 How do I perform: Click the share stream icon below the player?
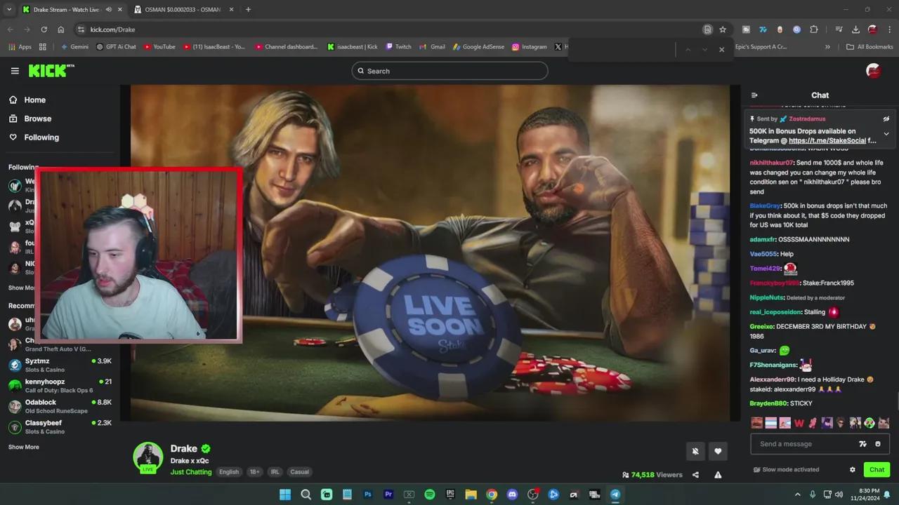[x=695, y=474]
